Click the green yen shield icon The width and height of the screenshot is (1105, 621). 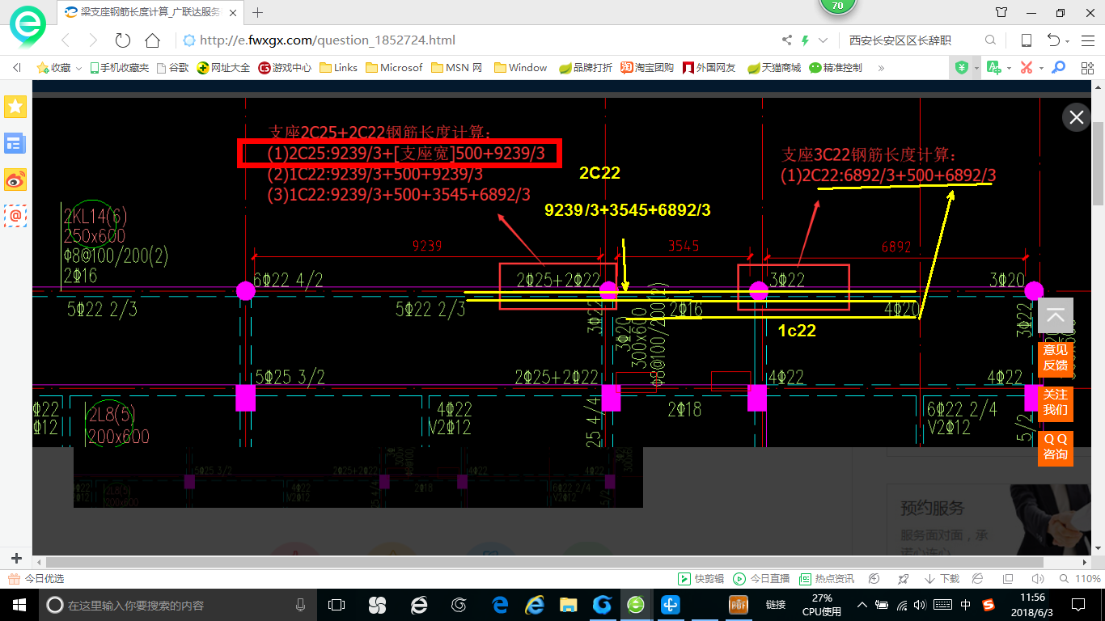(x=962, y=68)
